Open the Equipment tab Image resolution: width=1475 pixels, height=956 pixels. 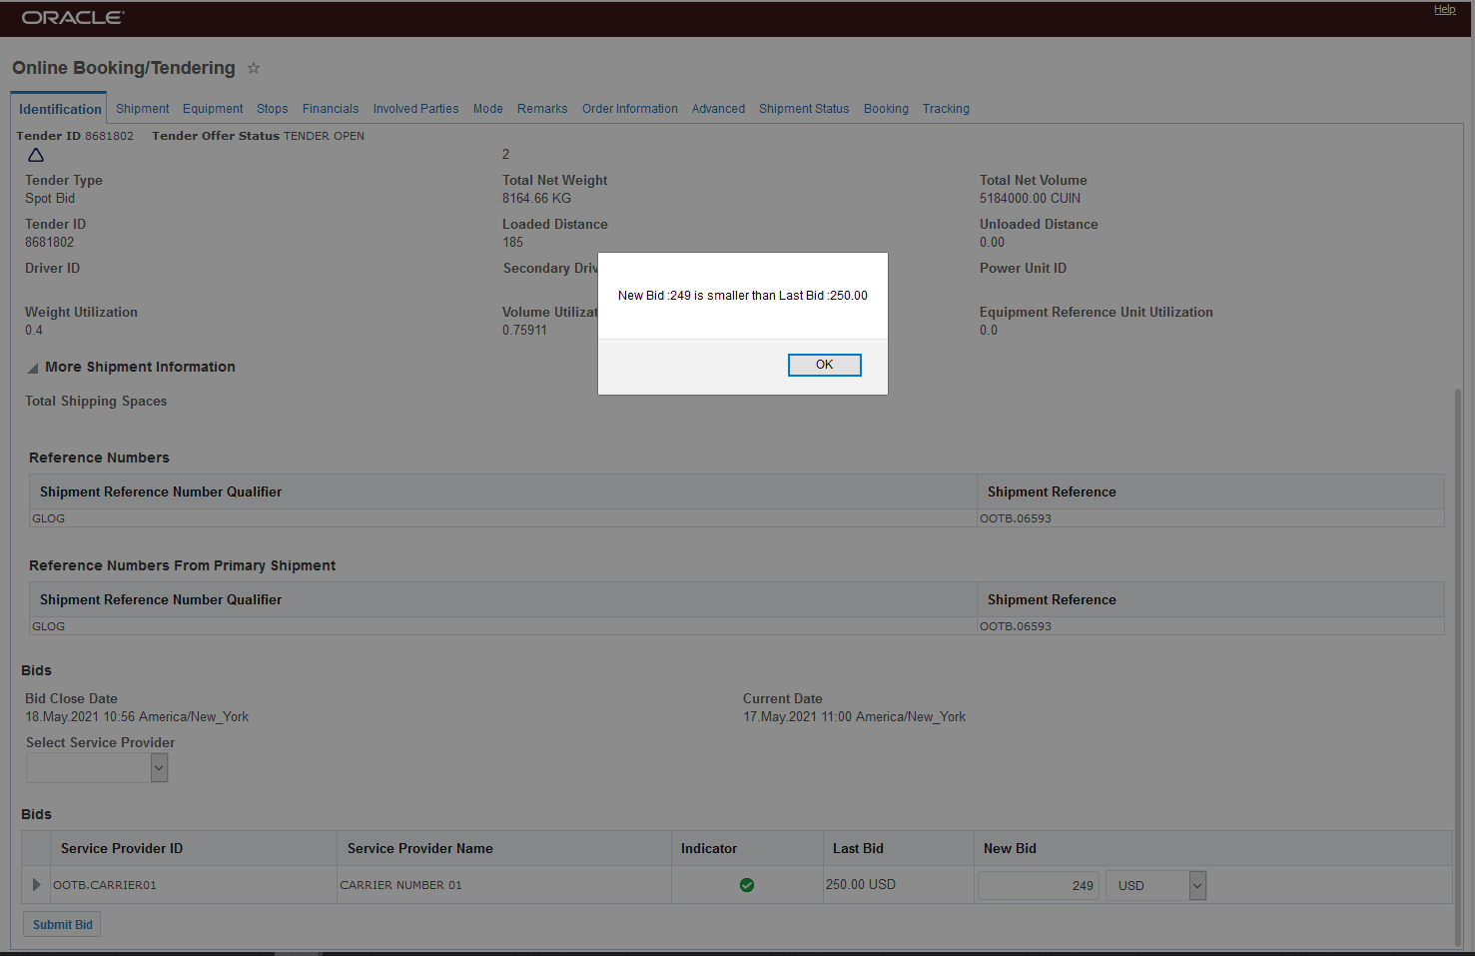click(213, 109)
